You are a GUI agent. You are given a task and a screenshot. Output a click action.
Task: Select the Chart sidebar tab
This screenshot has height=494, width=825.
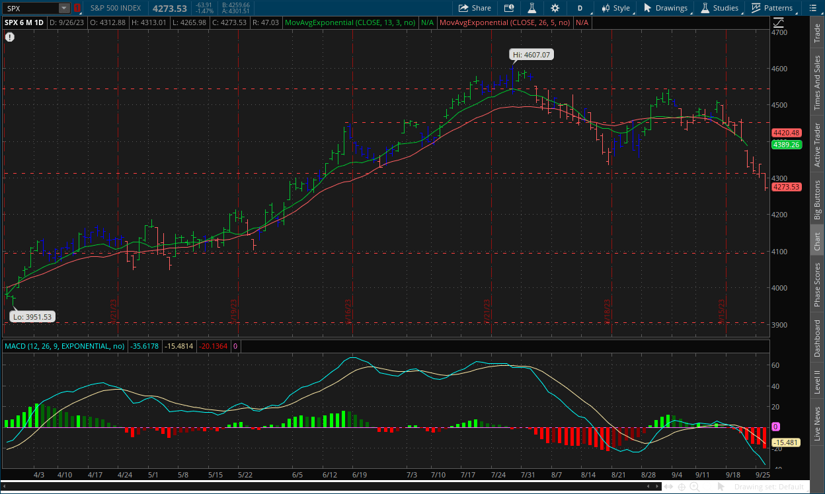click(818, 240)
